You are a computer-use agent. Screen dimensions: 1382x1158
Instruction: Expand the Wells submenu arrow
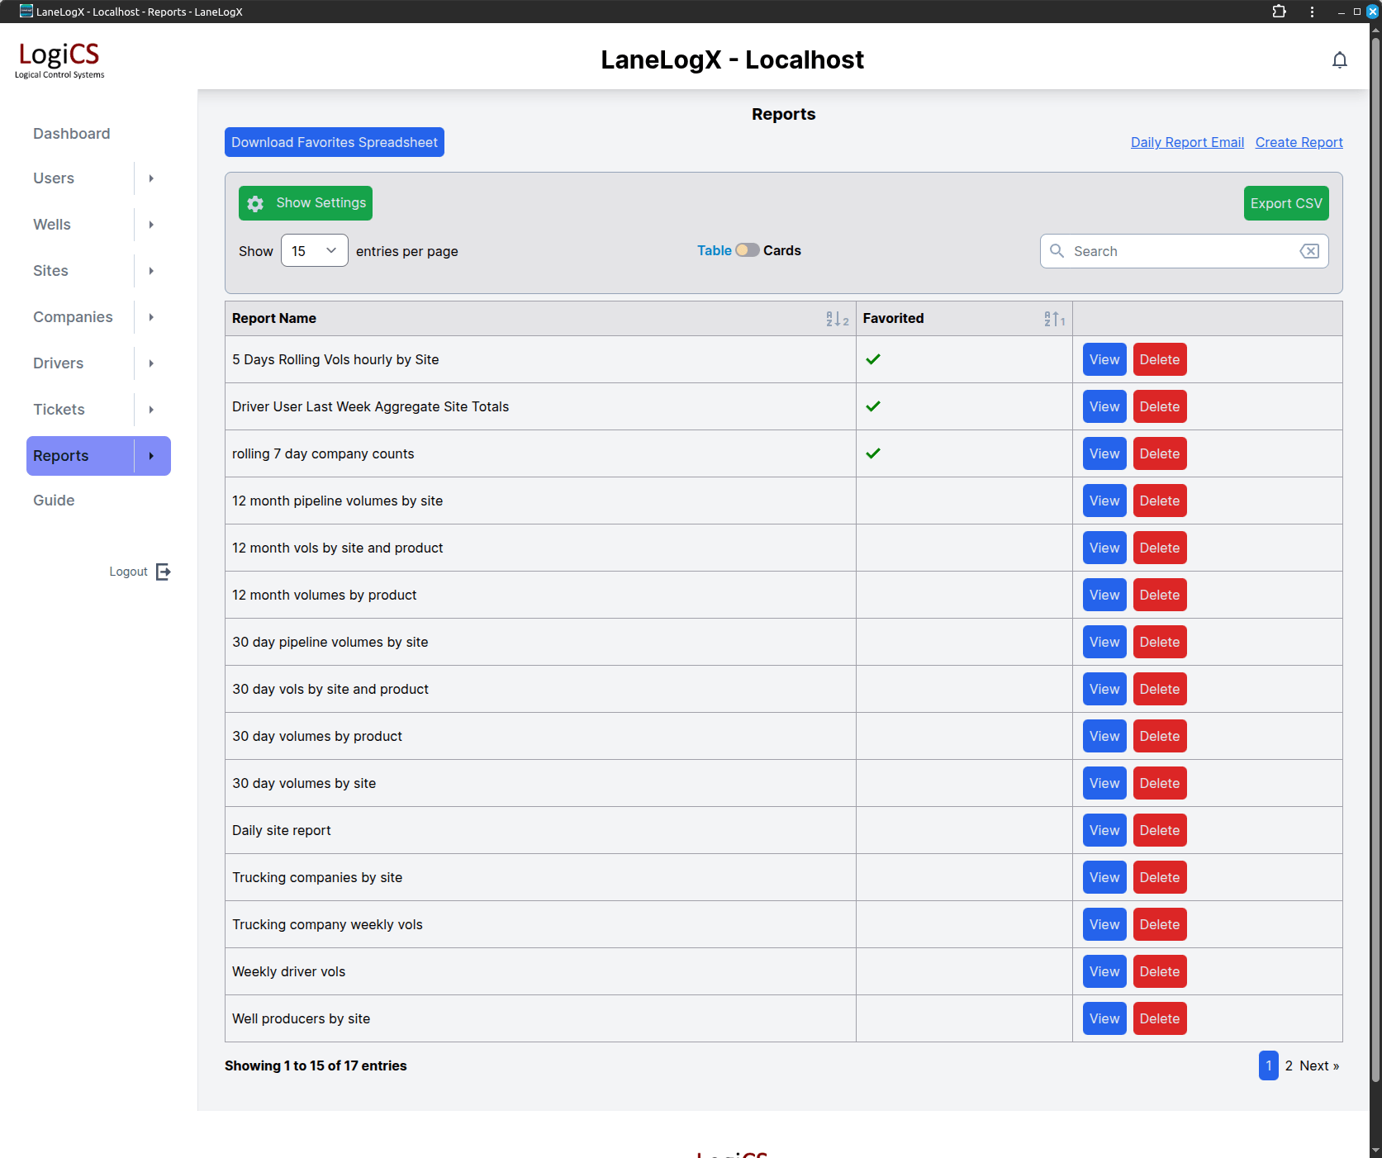[151, 225]
